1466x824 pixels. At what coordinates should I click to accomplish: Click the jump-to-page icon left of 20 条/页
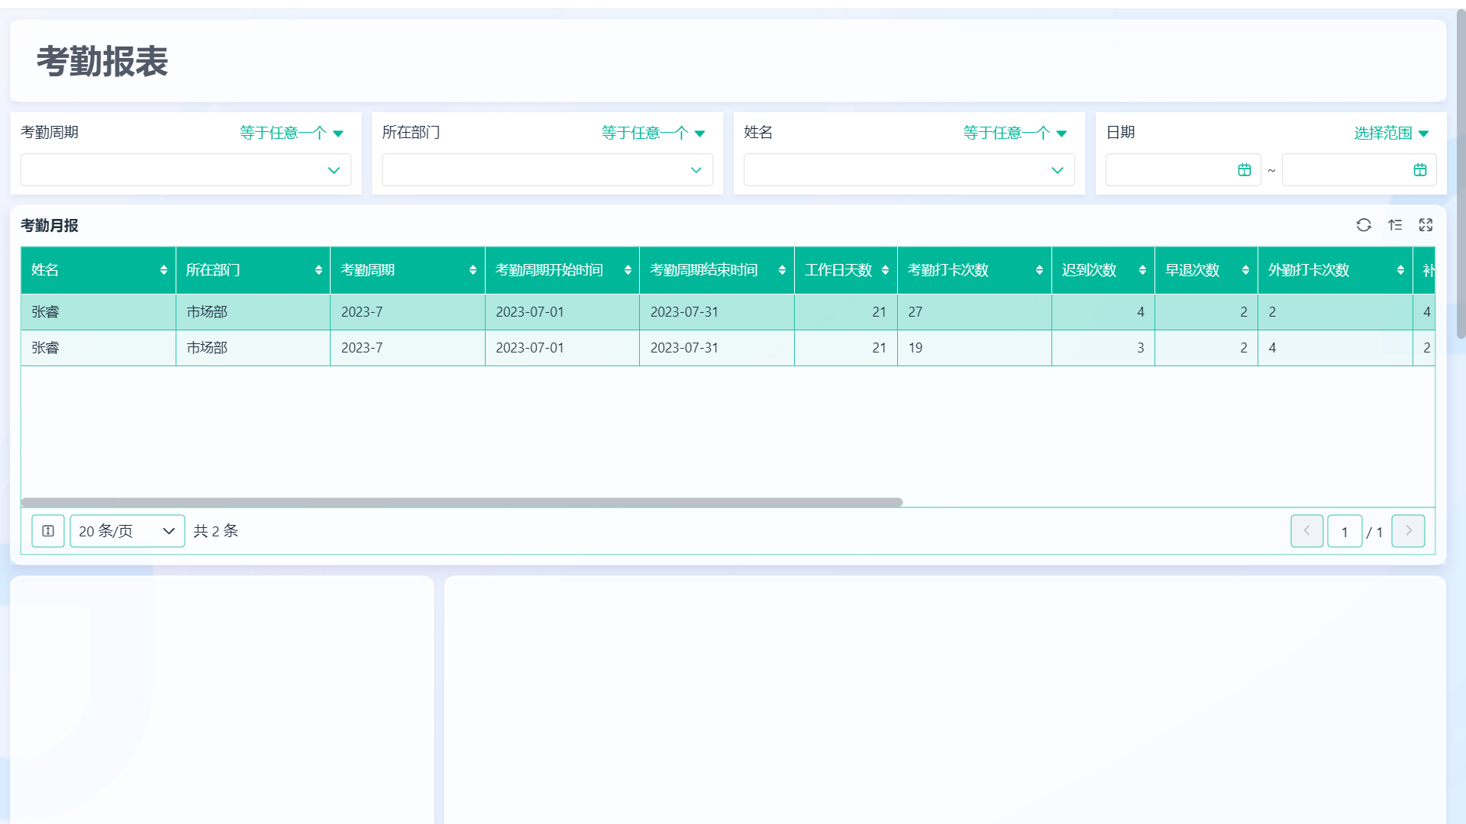[48, 531]
